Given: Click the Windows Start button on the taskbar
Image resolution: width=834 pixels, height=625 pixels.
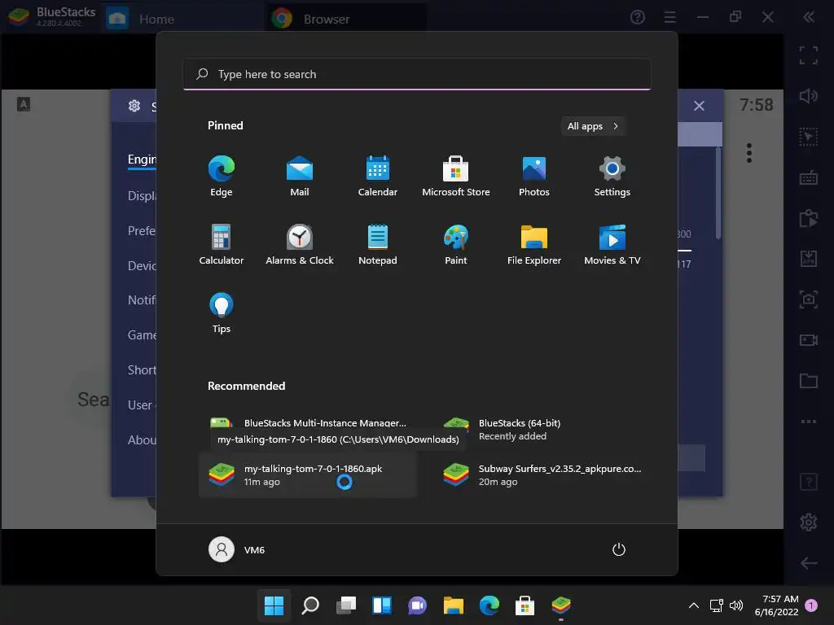Looking at the screenshot, I should coord(274,605).
